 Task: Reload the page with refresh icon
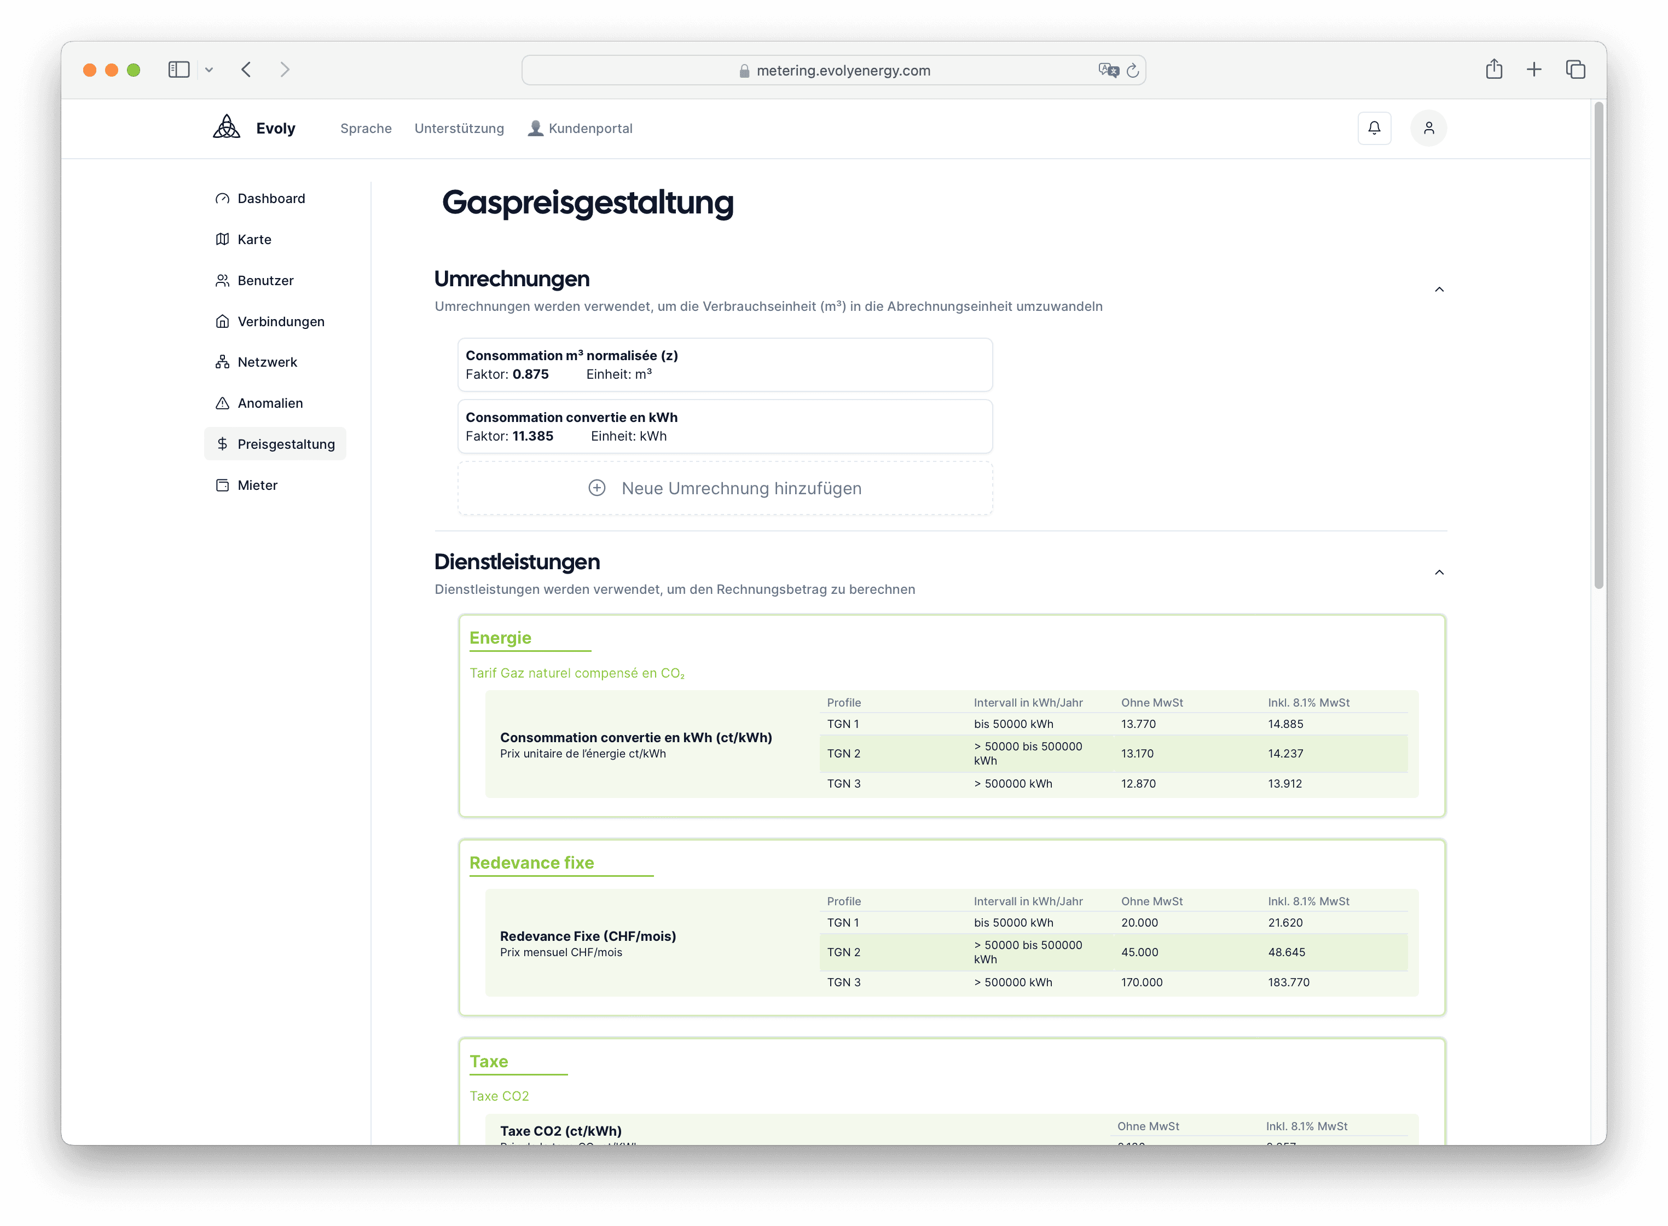pos(1132,71)
